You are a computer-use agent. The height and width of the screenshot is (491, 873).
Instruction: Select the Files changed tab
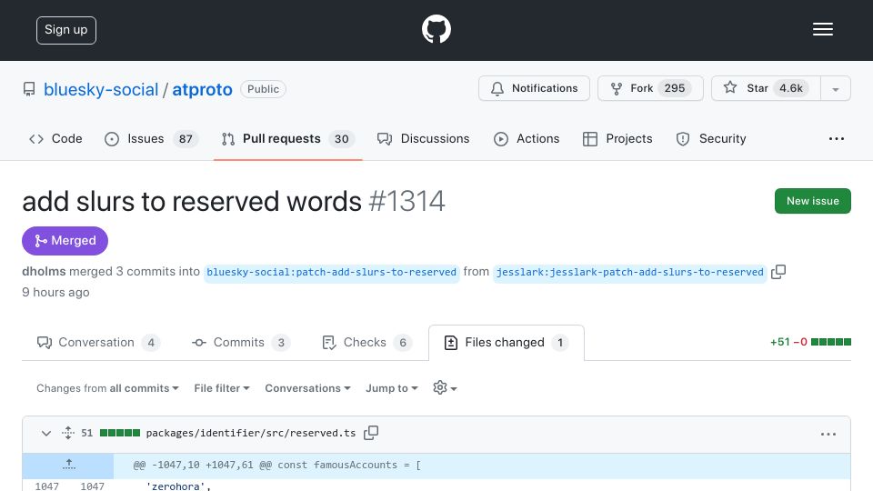click(x=507, y=343)
